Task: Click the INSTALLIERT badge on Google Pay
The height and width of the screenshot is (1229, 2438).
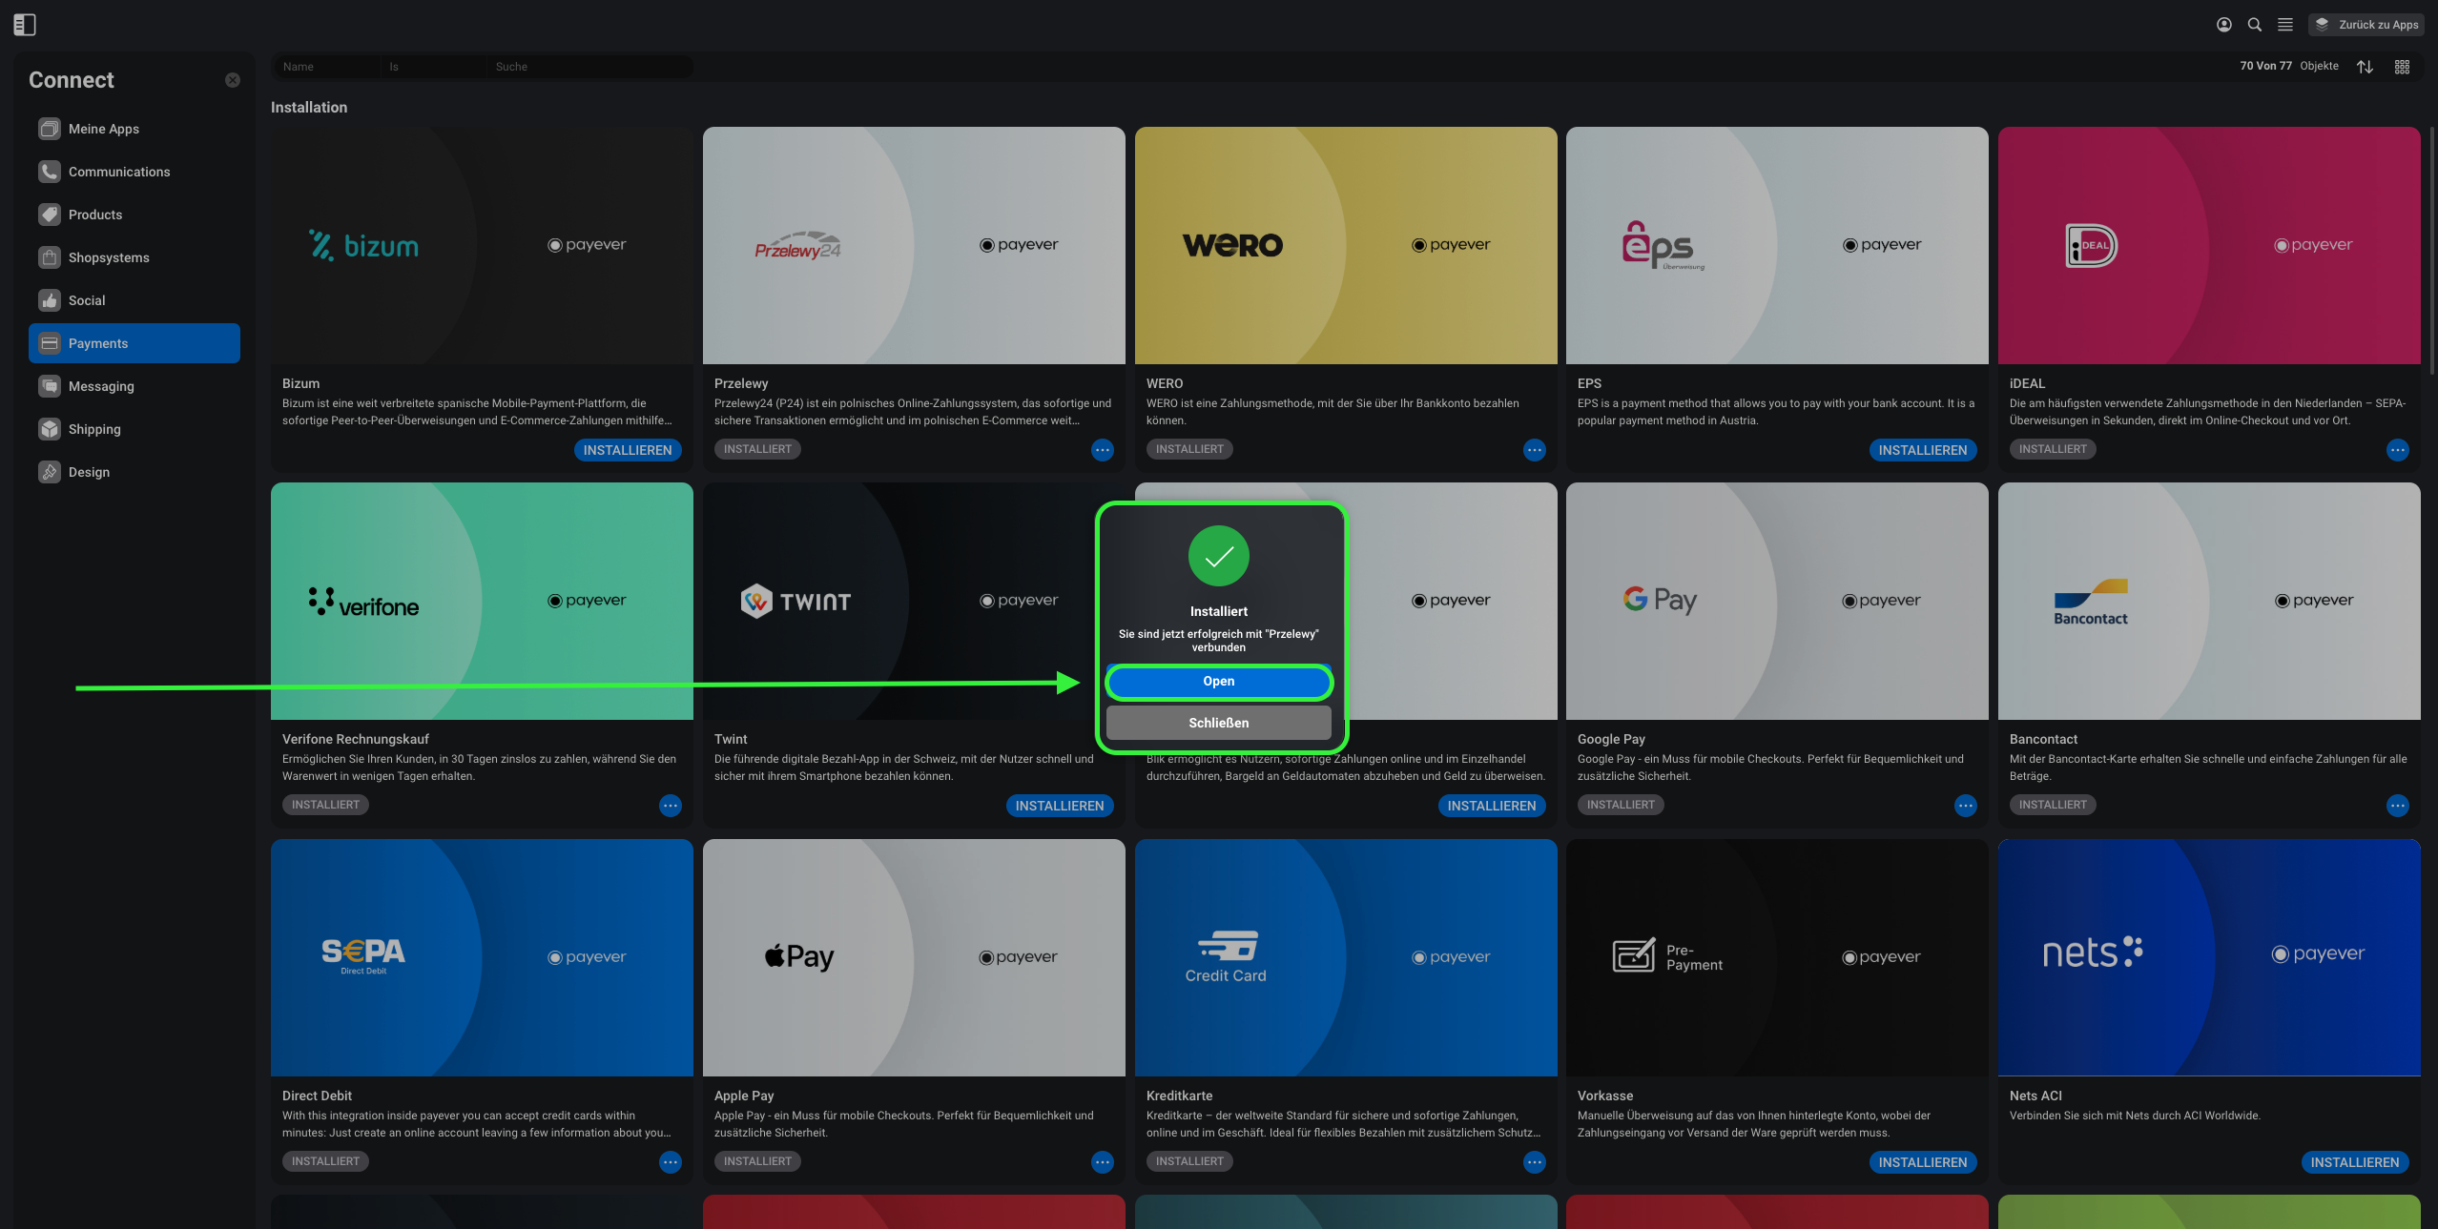Action: [1621, 805]
